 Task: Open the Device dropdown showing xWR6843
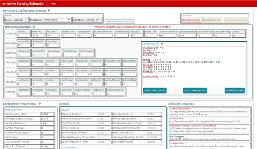coord(20,20)
